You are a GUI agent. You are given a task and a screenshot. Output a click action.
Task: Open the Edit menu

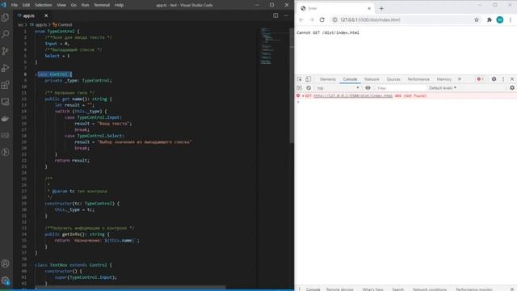click(26, 5)
